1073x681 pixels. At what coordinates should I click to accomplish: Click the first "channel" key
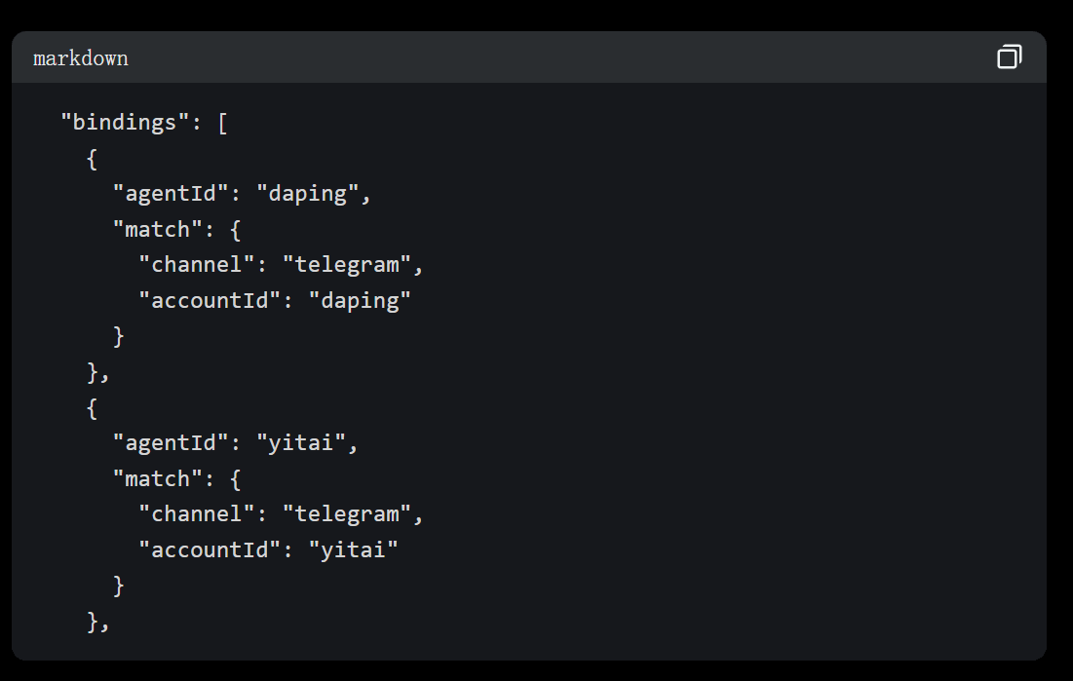tap(197, 264)
